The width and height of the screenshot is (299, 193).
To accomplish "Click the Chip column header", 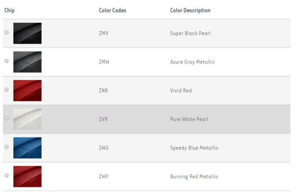I will [x=9, y=10].
